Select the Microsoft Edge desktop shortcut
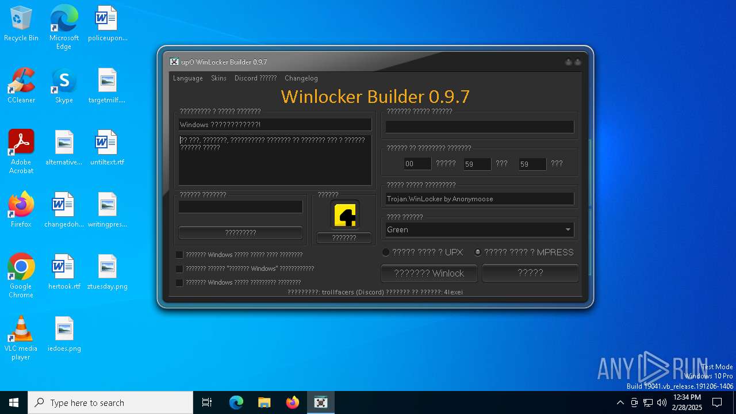736x414 pixels. point(64,27)
